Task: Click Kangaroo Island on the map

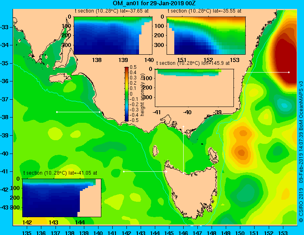Action: pos(60,78)
